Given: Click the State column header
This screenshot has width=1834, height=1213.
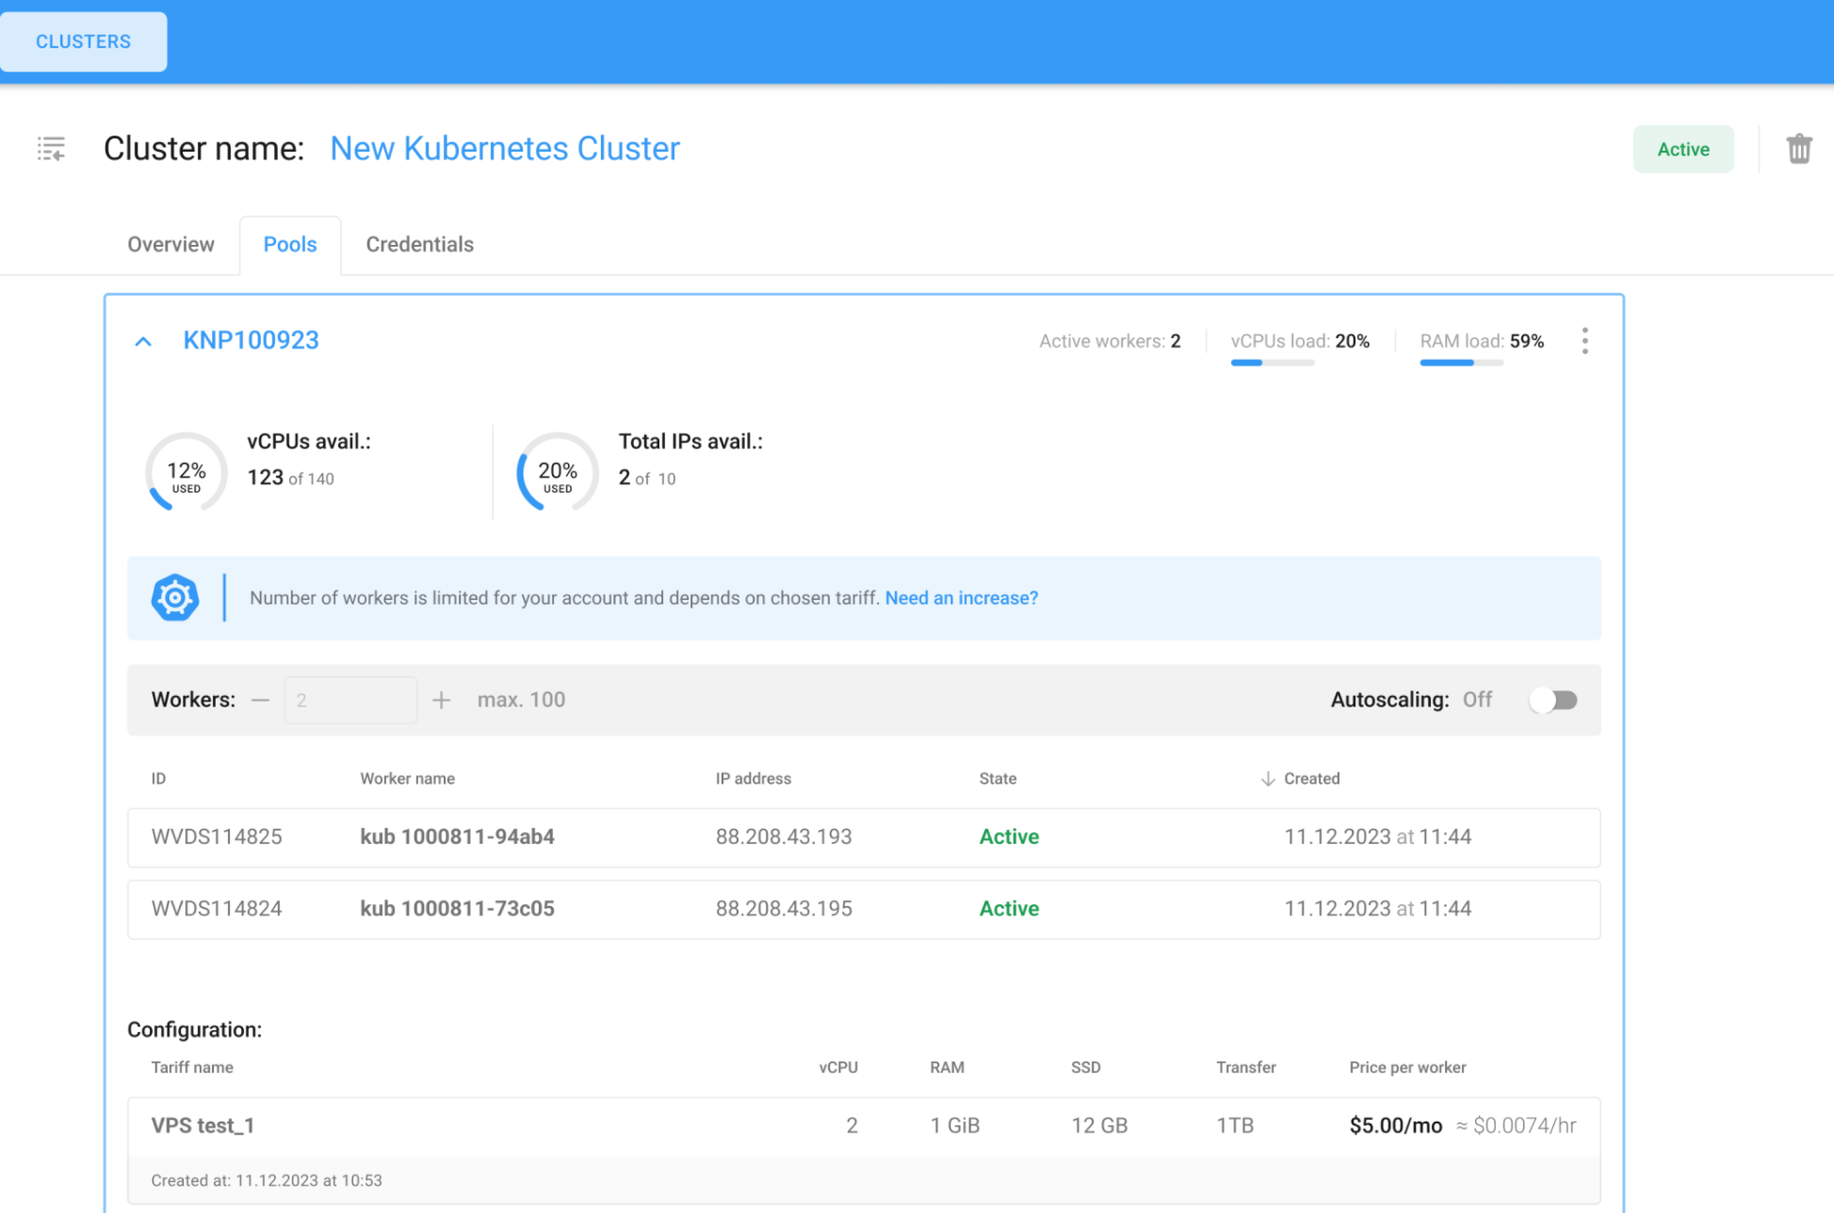Looking at the screenshot, I should point(998,778).
